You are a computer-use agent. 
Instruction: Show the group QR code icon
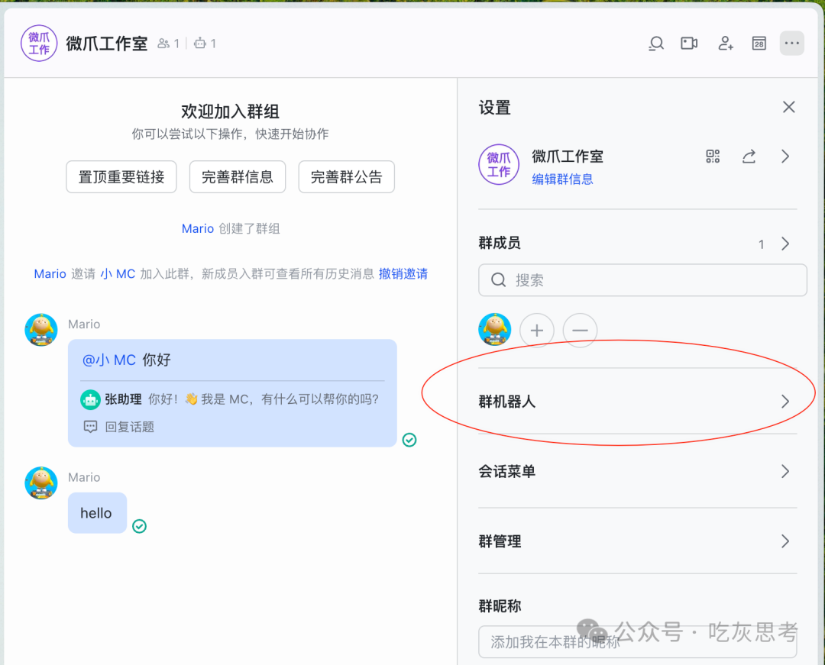tap(713, 157)
